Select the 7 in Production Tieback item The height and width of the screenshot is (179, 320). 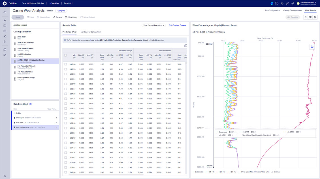coord(35,67)
